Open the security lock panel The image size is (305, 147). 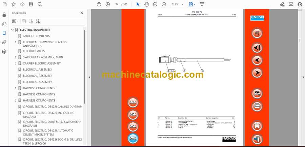coord(4,15)
